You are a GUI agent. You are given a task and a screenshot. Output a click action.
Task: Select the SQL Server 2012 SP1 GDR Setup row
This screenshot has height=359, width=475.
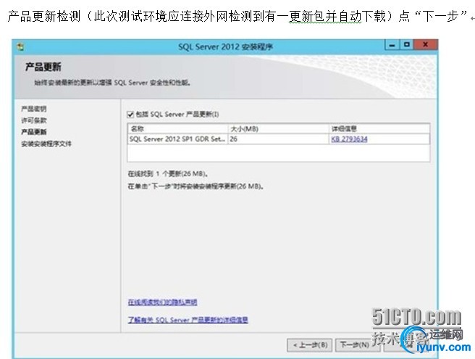tap(279, 139)
